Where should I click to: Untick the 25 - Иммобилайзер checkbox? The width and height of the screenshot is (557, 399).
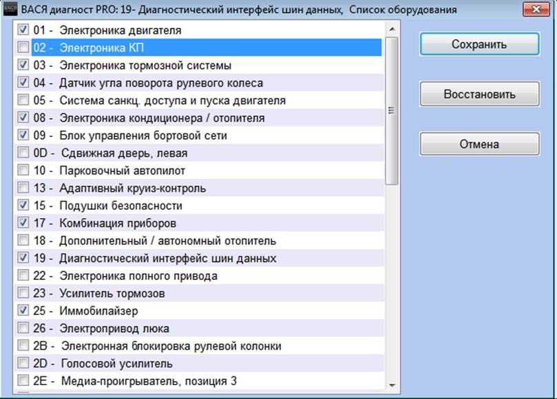click(23, 310)
